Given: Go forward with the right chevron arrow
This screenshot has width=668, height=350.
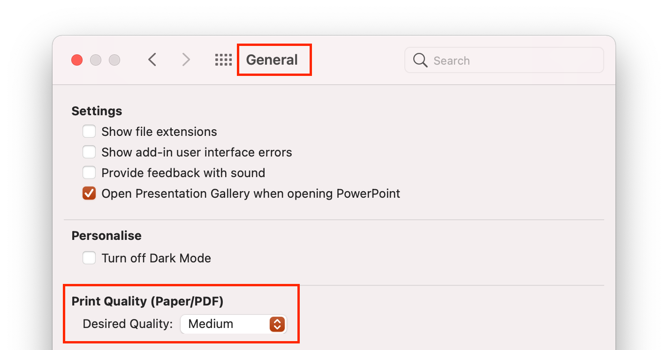Looking at the screenshot, I should pyautogui.click(x=186, y=60).
